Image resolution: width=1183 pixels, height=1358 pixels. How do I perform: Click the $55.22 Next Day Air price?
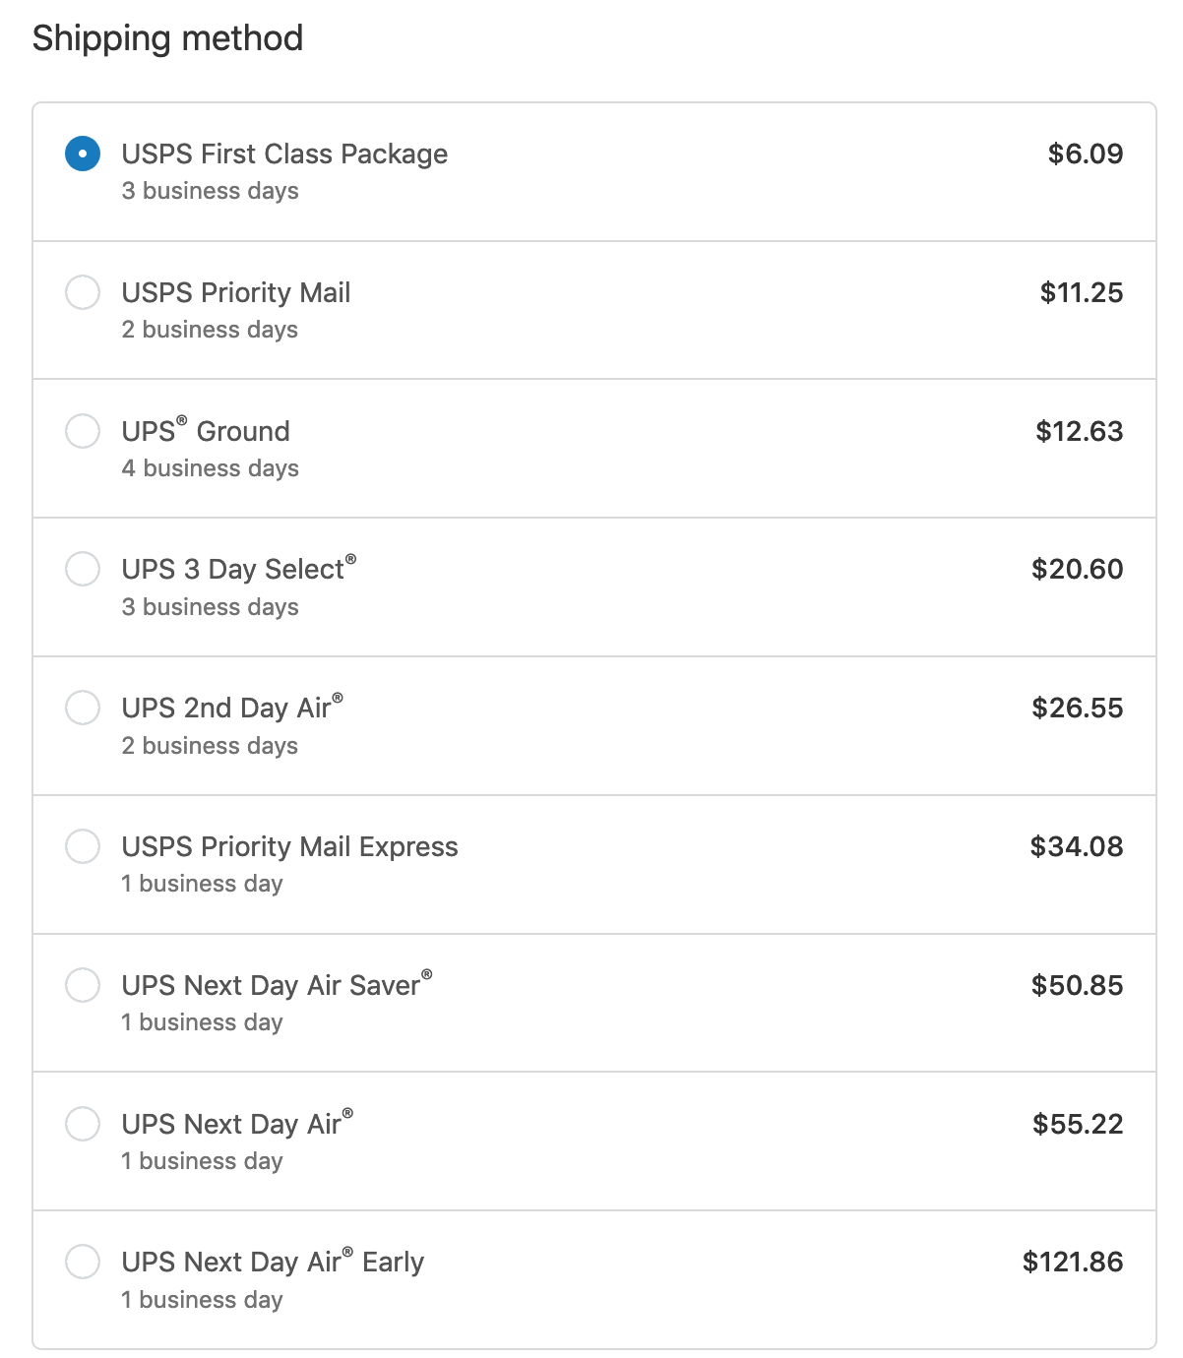[1078, 1125]
